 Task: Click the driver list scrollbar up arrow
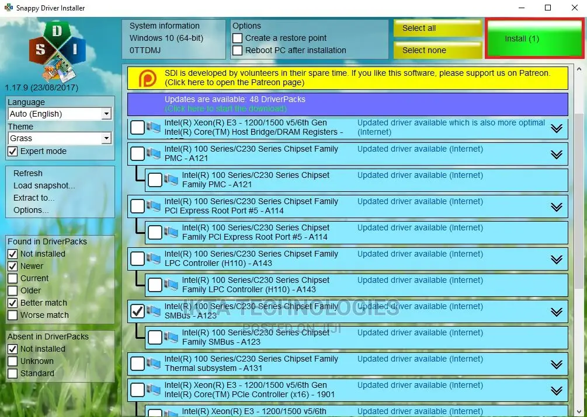[579, 69]
